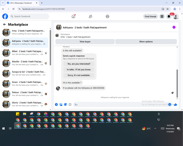Bookmark this tab with the star icon
The image size is (183, 146).
pos(168,9)
